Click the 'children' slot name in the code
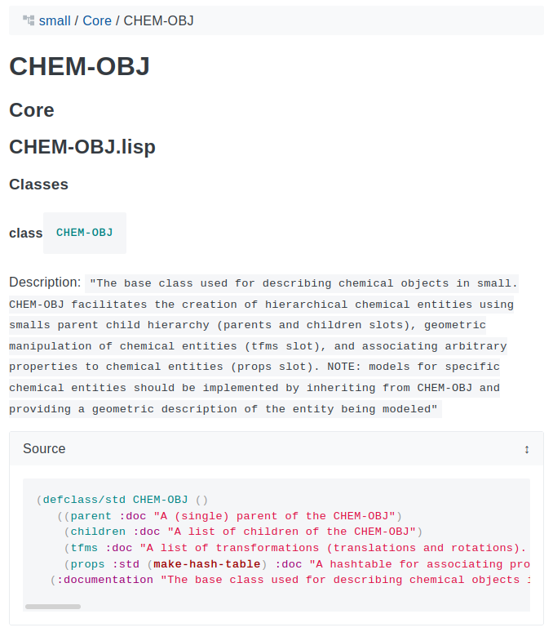Screen dimensions: 553x632 [x=98, y=532]
